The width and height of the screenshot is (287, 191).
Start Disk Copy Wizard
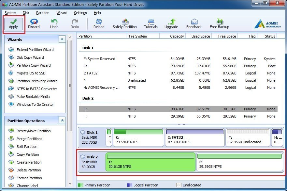(26, 57)
